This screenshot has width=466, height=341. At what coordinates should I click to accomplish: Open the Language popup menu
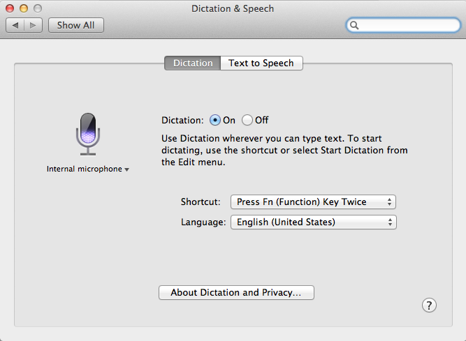pyautogui.click(x=314, y=222)
